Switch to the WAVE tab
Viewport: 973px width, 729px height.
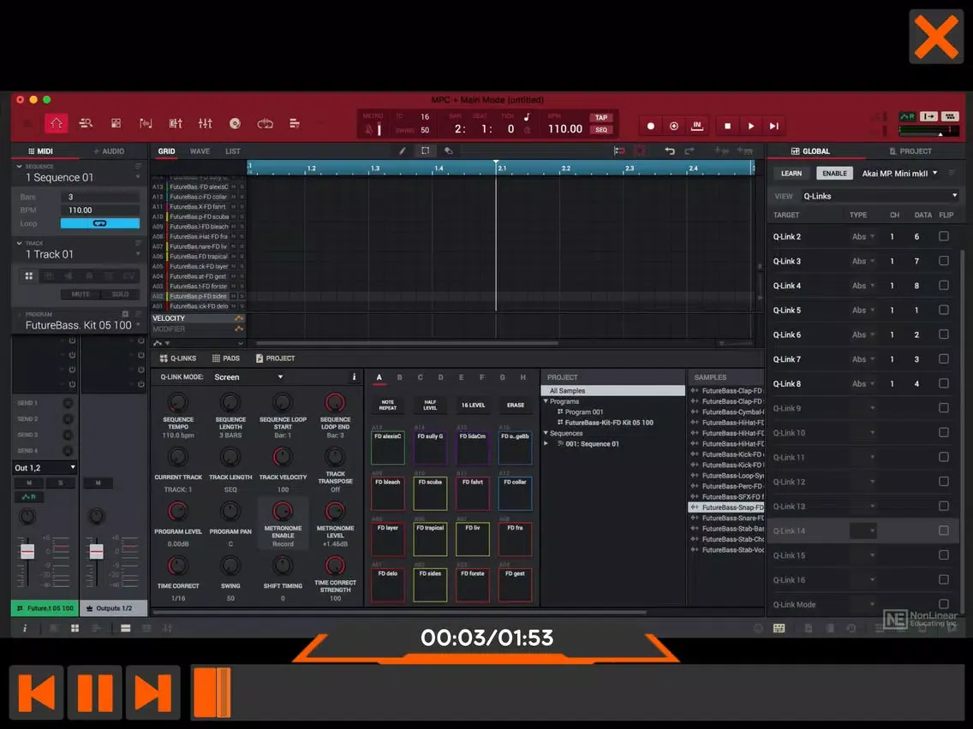pyautogui.click(x=200, y=151)
